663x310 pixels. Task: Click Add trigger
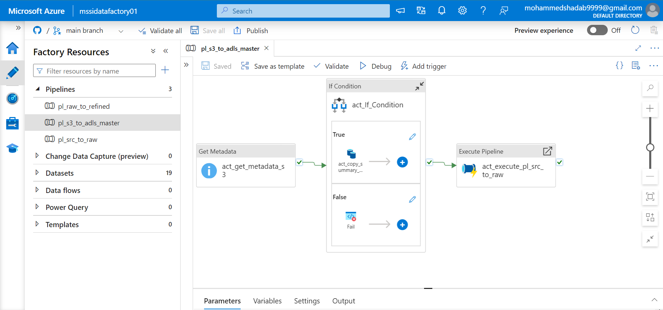click(423, 66)
